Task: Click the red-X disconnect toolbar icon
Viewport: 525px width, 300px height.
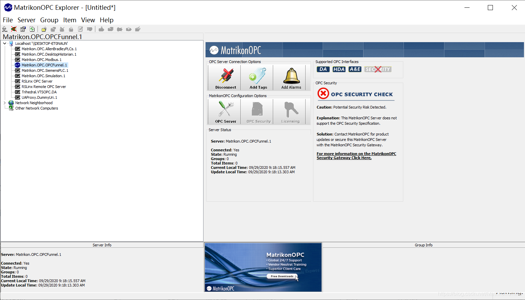Action: 14,29
